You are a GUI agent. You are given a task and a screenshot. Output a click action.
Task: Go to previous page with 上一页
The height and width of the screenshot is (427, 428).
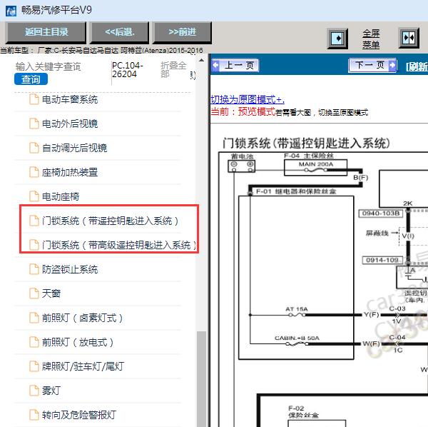(x=235, y=65)
